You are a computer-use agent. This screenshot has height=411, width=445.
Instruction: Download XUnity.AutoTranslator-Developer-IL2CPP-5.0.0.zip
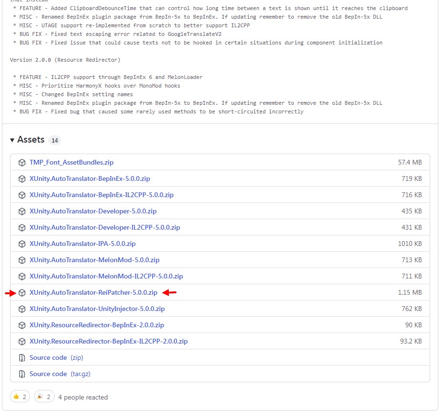[105, 227]
